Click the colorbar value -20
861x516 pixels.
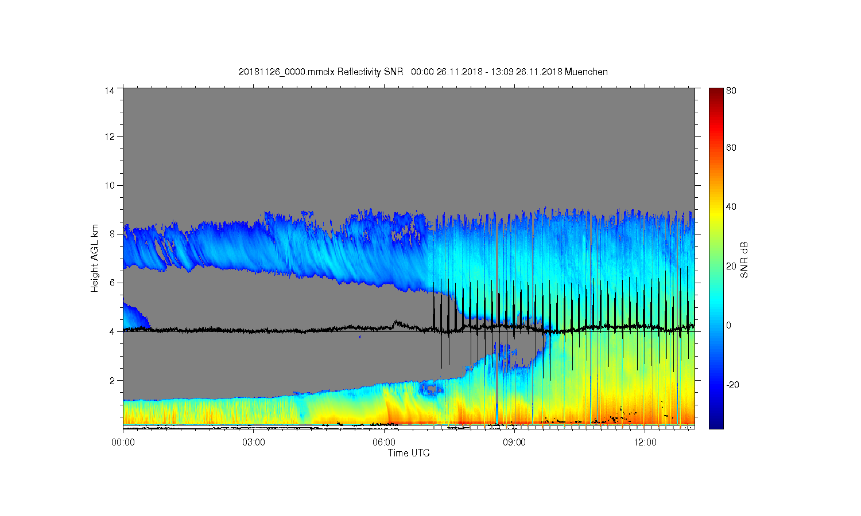[x=732, y=385]
